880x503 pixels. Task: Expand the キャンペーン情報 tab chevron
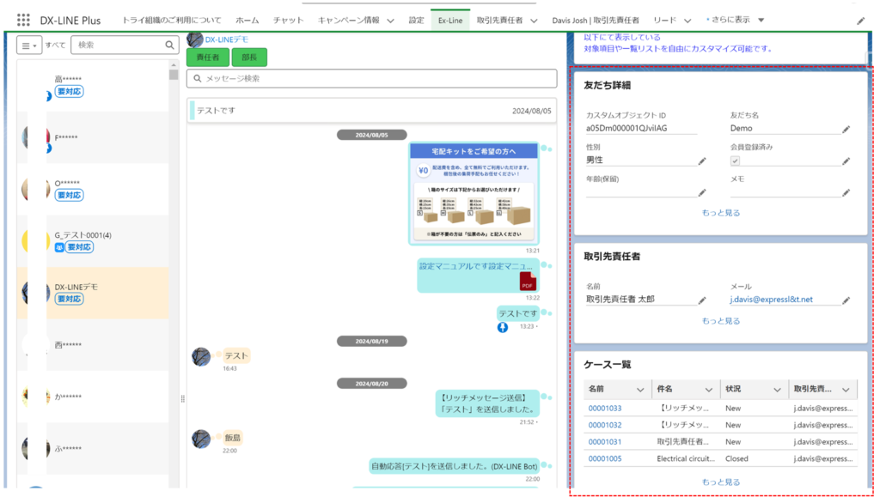click(390, 20)
